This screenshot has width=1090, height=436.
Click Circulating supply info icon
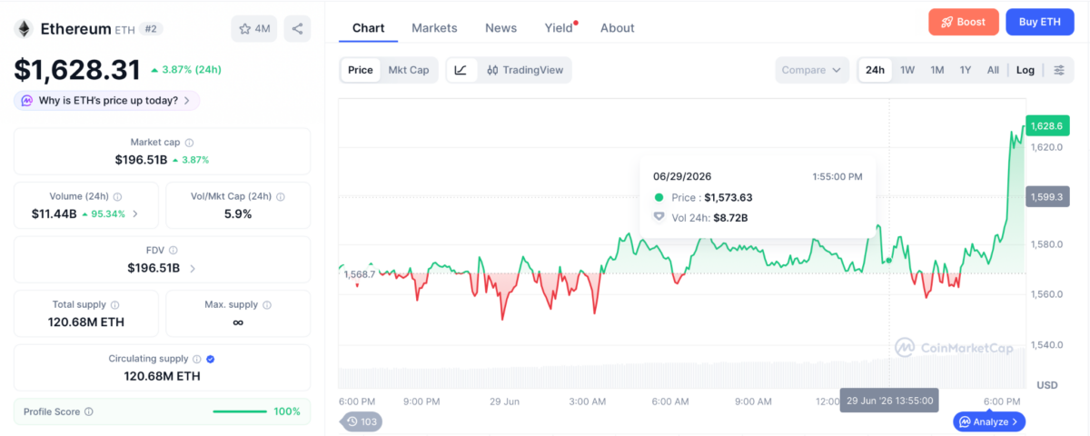coord(198,359)
